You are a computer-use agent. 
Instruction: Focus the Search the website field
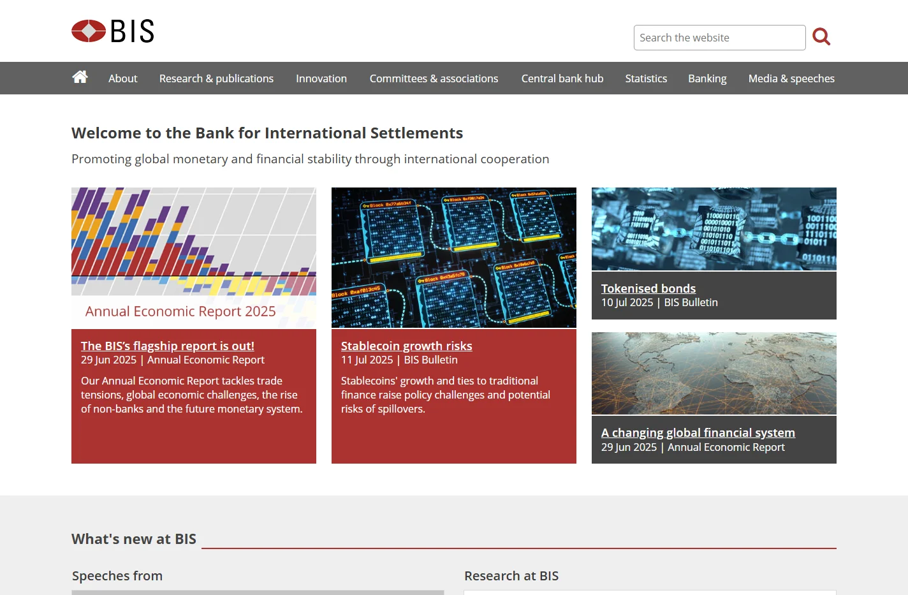719,38
